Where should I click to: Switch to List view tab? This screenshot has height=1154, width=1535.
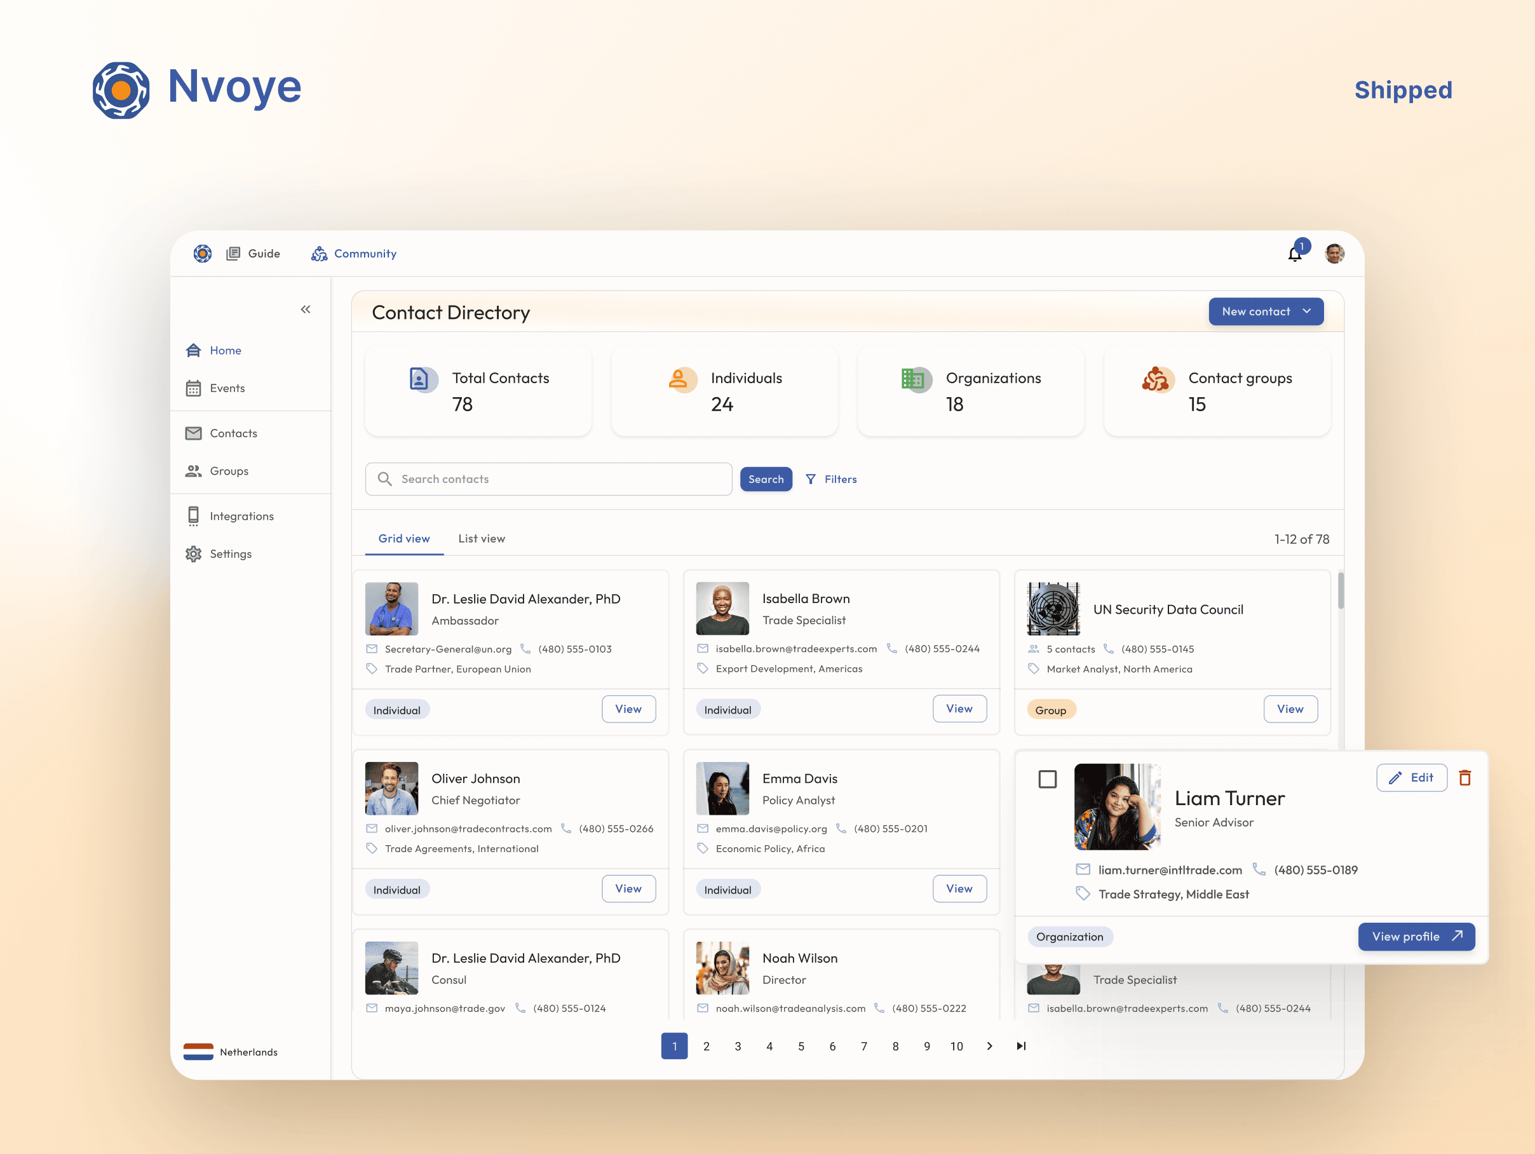click(x=481, y=538)
